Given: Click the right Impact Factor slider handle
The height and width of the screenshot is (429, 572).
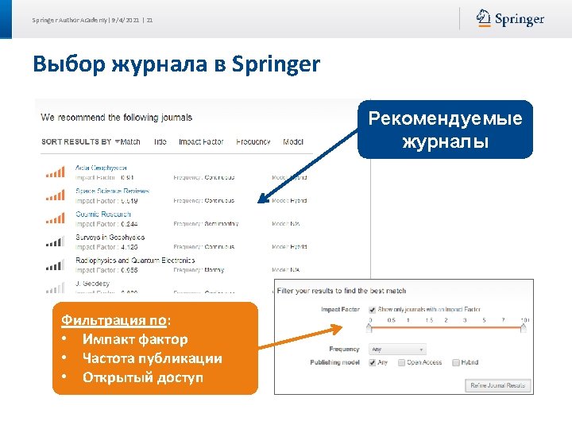Looking at the screenshot, I should (x=523, y=328).
